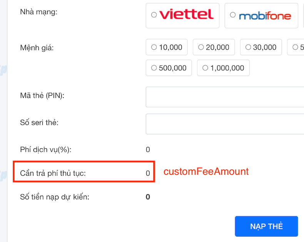Click the Mobifone logo
This screenshot has width=304, height=242.
coord(265,16)
